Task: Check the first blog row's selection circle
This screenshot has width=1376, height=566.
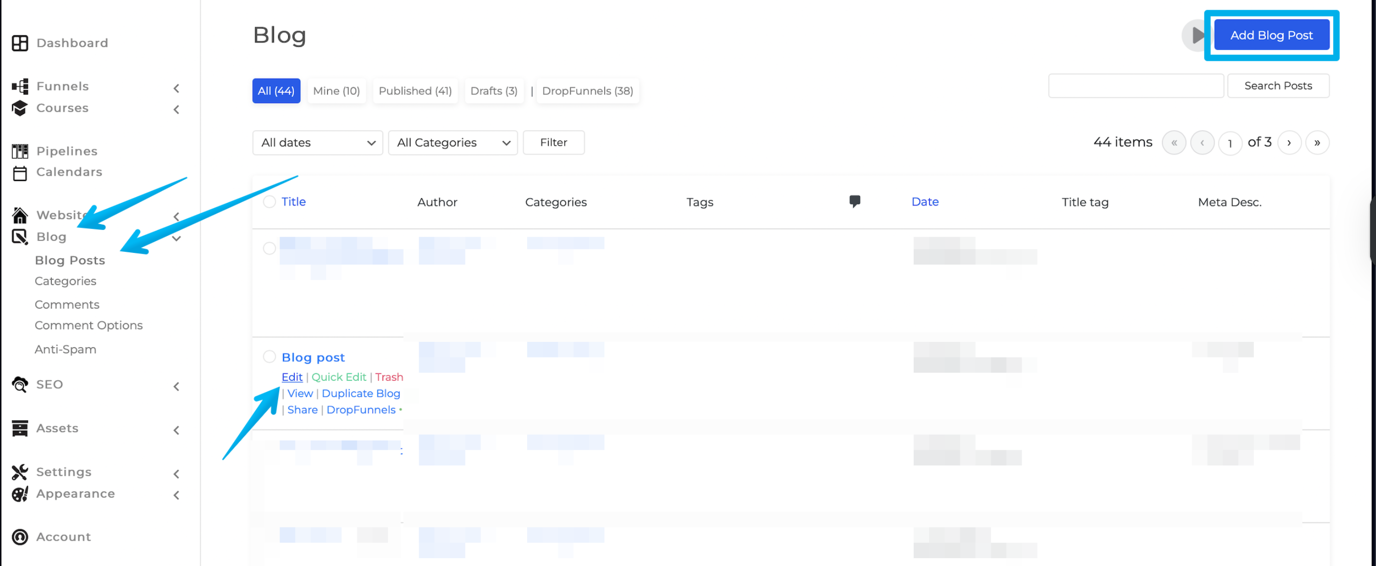Action: tap(269, 248)
